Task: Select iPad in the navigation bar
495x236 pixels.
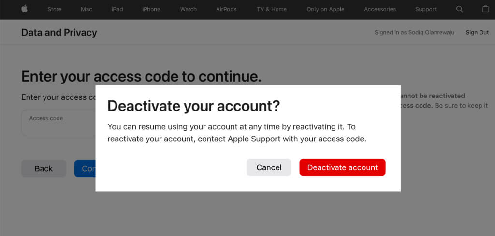Action: tap(117, 9)
